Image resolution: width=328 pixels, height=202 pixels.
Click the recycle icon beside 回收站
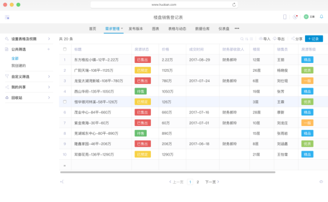[7, 98]
